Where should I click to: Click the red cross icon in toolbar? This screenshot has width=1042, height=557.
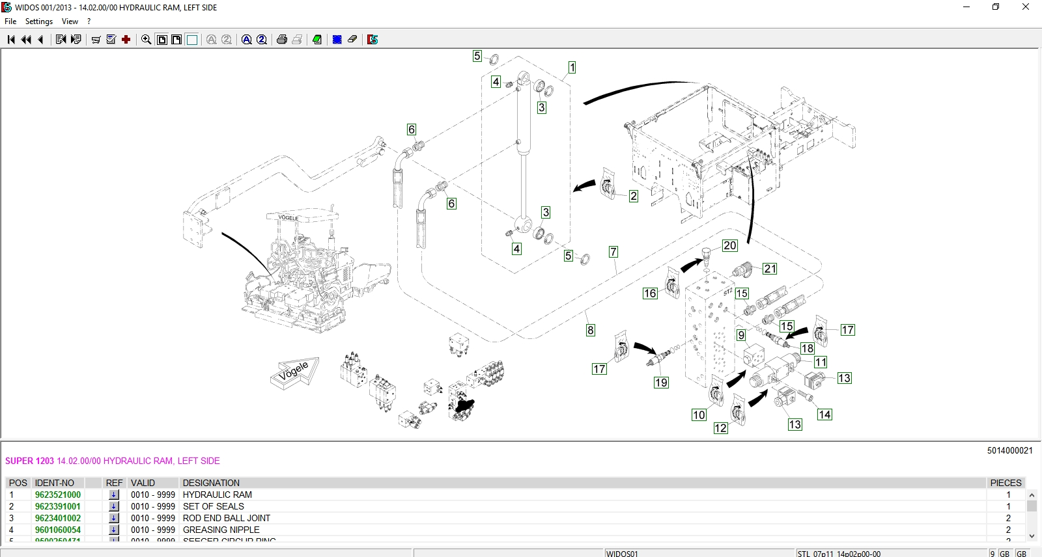pyautogui.click(x=126, y=40)
